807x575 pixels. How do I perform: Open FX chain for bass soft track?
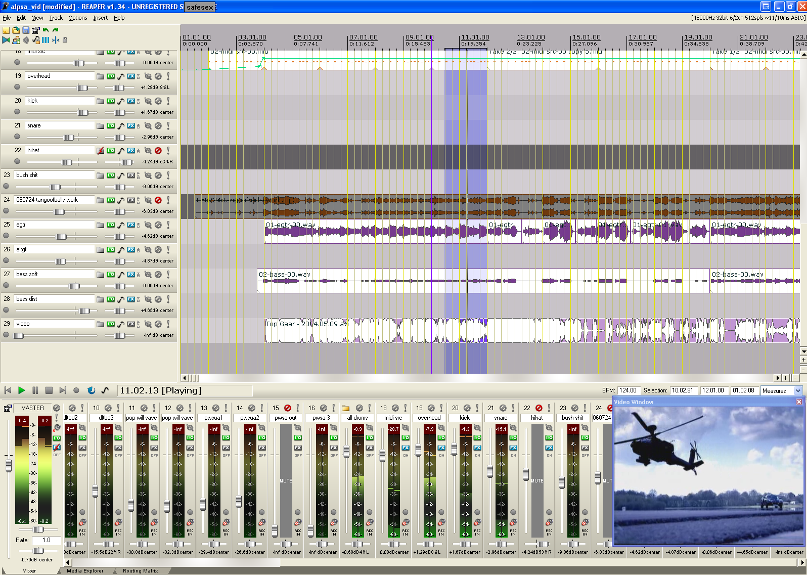131,275
